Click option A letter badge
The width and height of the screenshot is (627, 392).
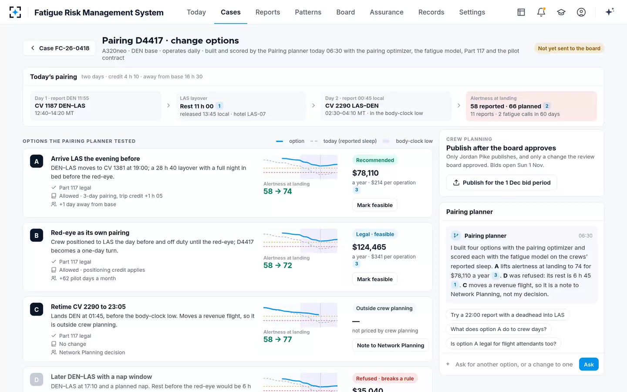coord(37,162)
